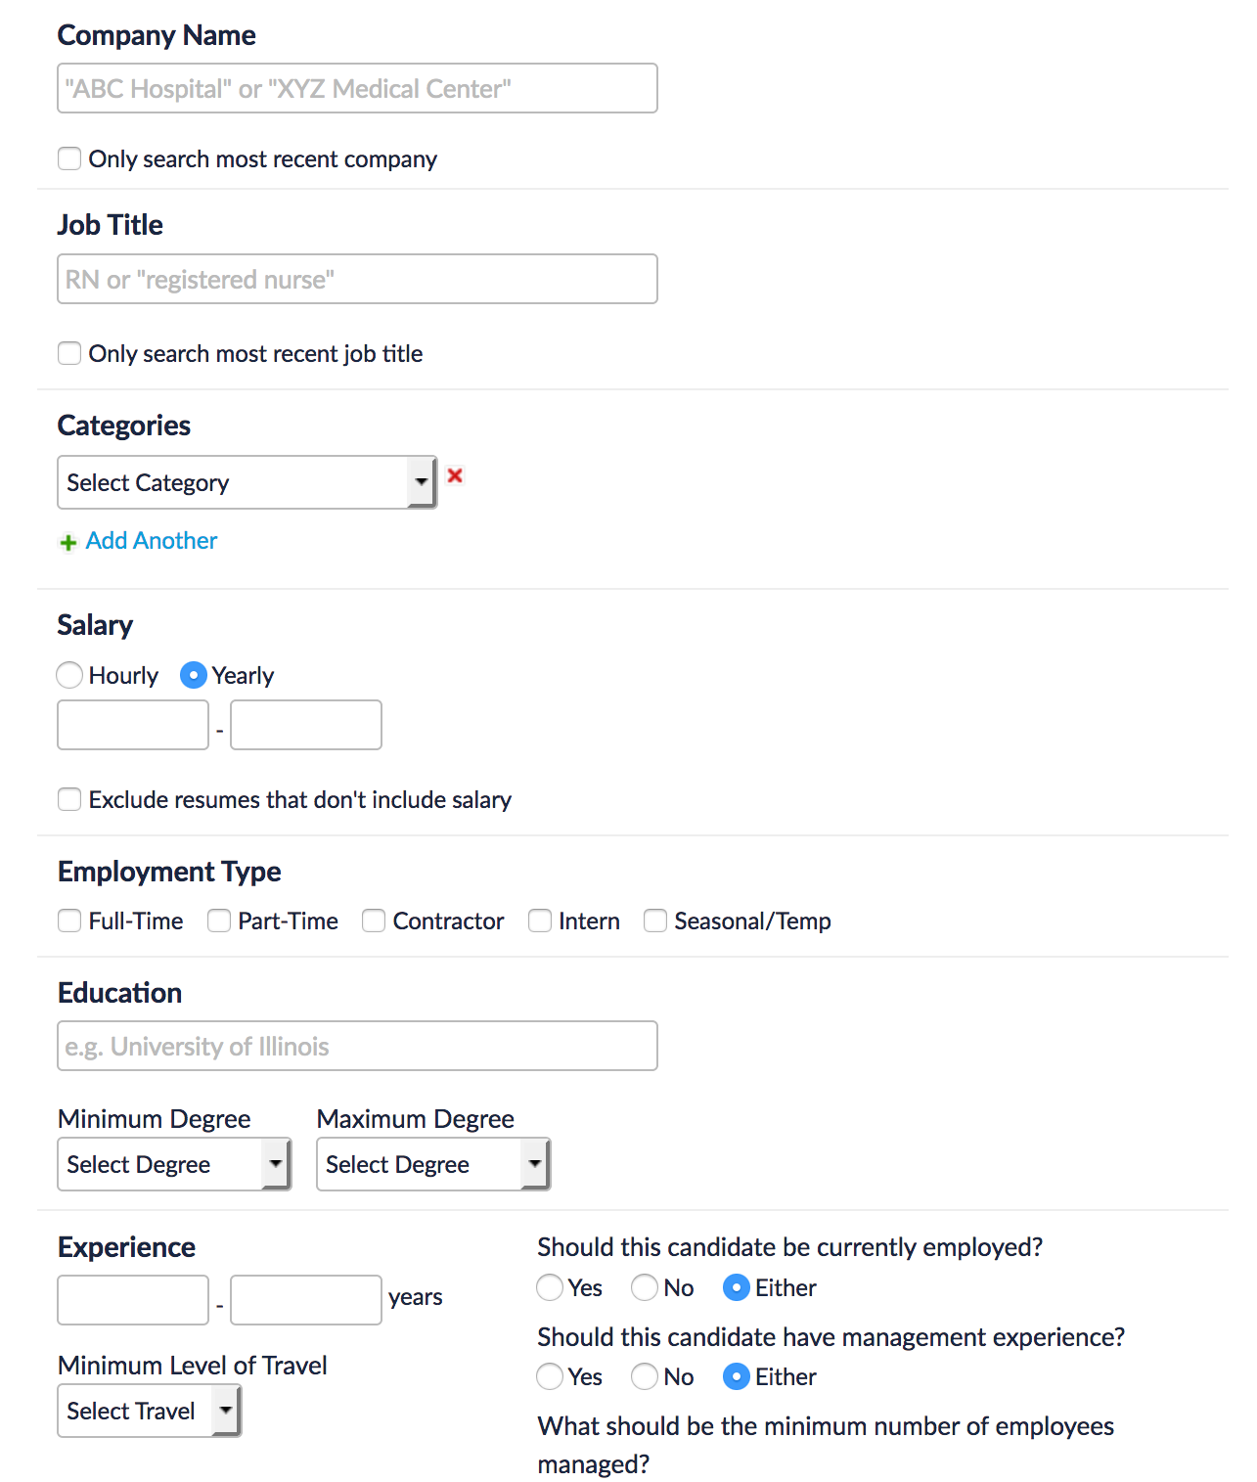Click the Education school name field
This screenshot has width=1257, height=1482.
pos(357,1046)
